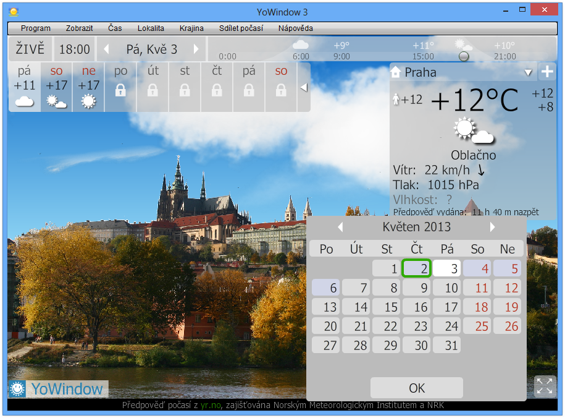Click the 6:00 mark on the timeline
Screen dimensions: 565x418
[301, 56]
